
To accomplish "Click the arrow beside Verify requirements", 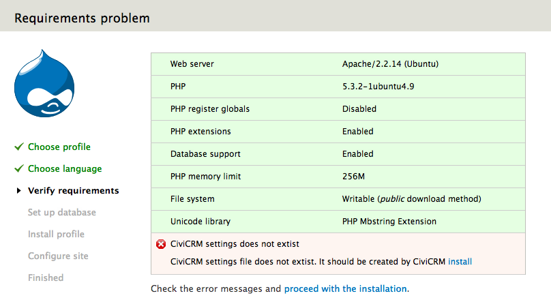I will [x=18, y=191].
